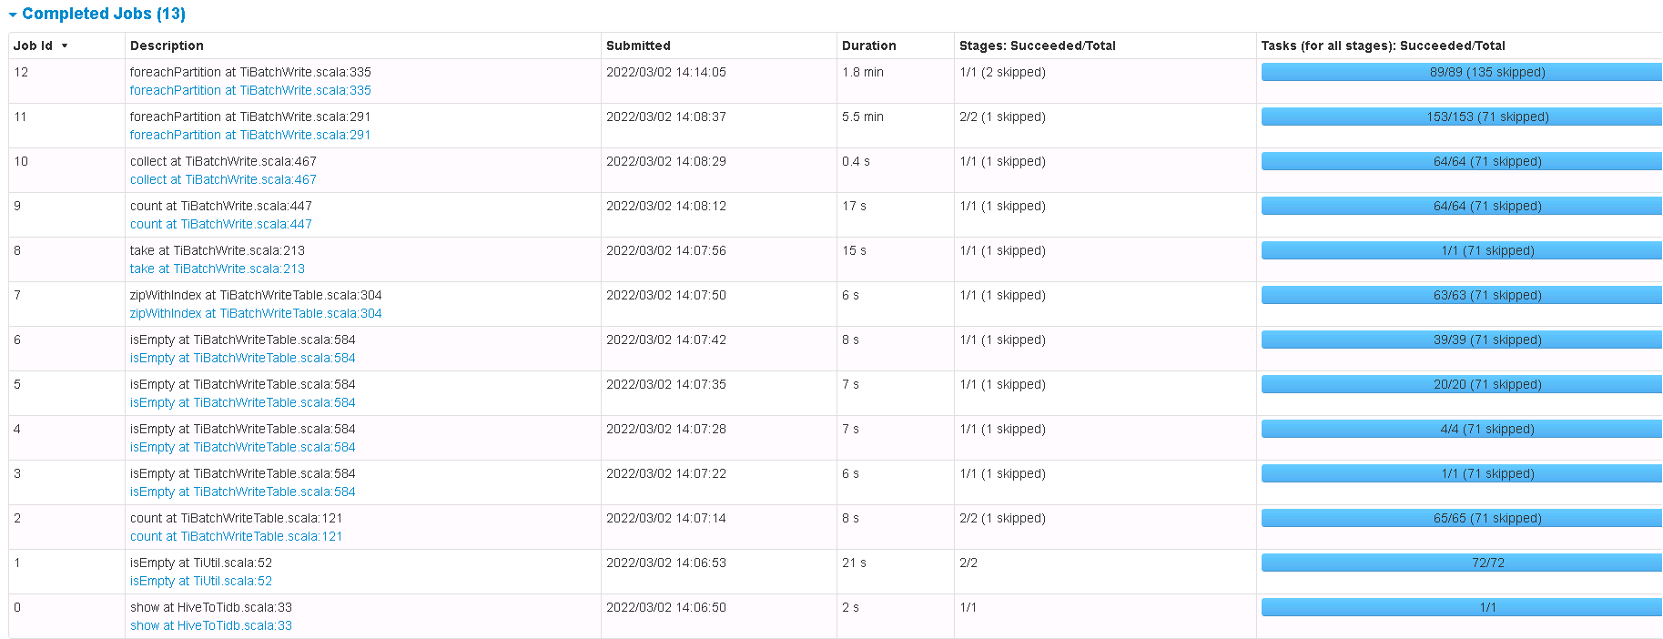Click the Job Id sort arrow
The height and width of the screenshot is (639, 1663).
coord(65,46)
